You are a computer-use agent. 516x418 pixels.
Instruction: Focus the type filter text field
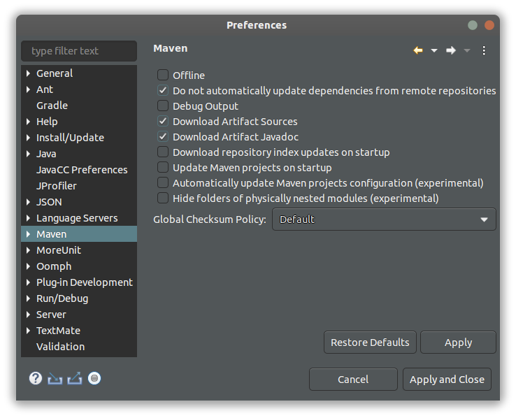pyautogui.click(x=79, y=51)
